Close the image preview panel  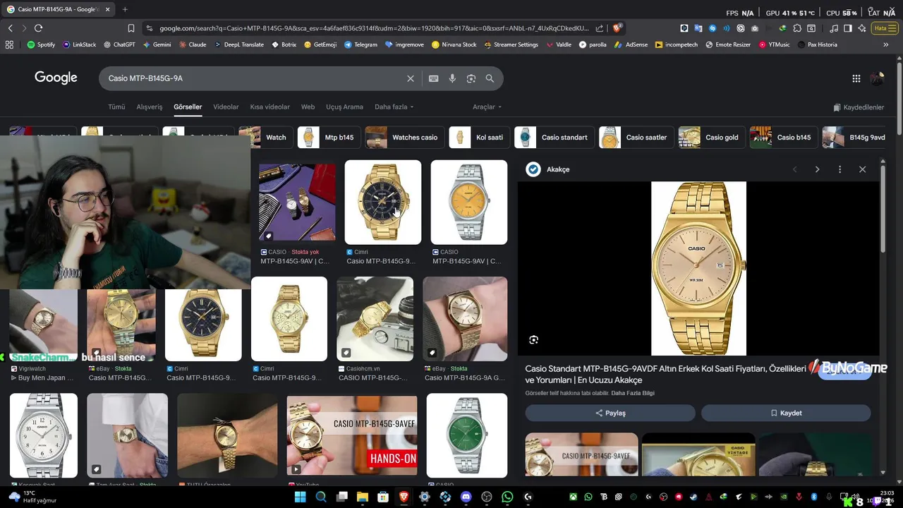pos(862,169)
